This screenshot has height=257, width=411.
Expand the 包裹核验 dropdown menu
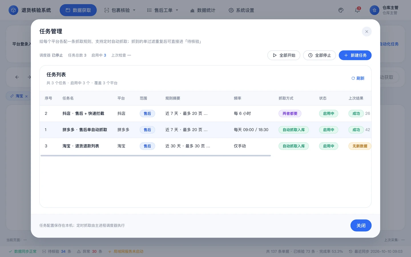[120, 10]
